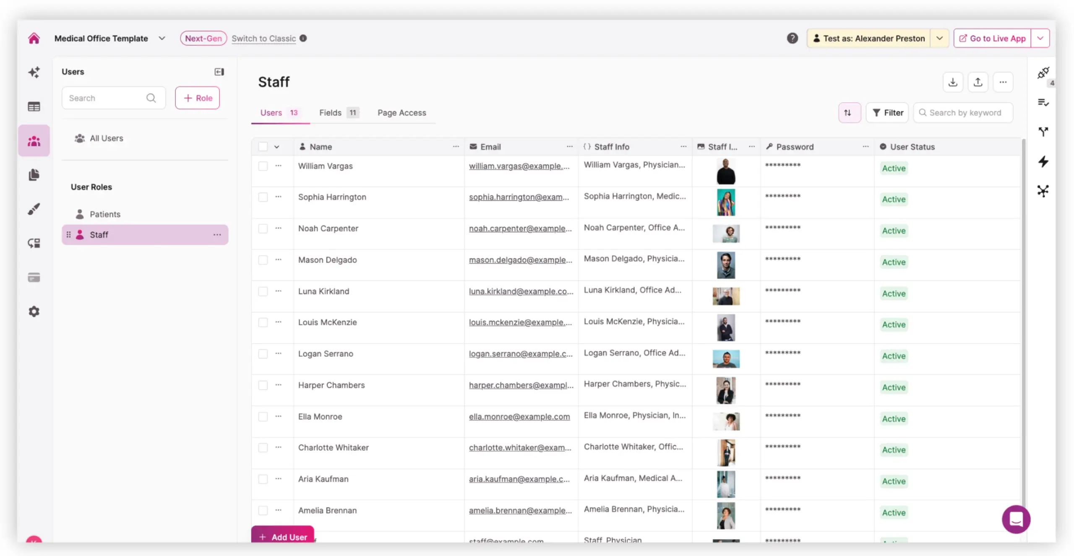Click the download icon above the table
1074x556 pixels.
click(953, 82)
